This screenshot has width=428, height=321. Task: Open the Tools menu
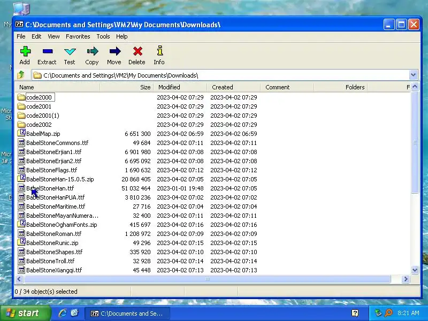click(x=103, y=36)
